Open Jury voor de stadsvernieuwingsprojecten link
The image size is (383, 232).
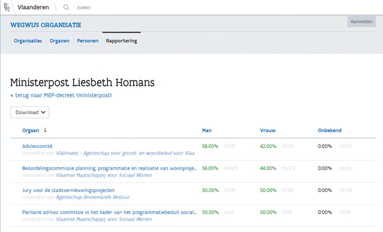coord(68,190)
